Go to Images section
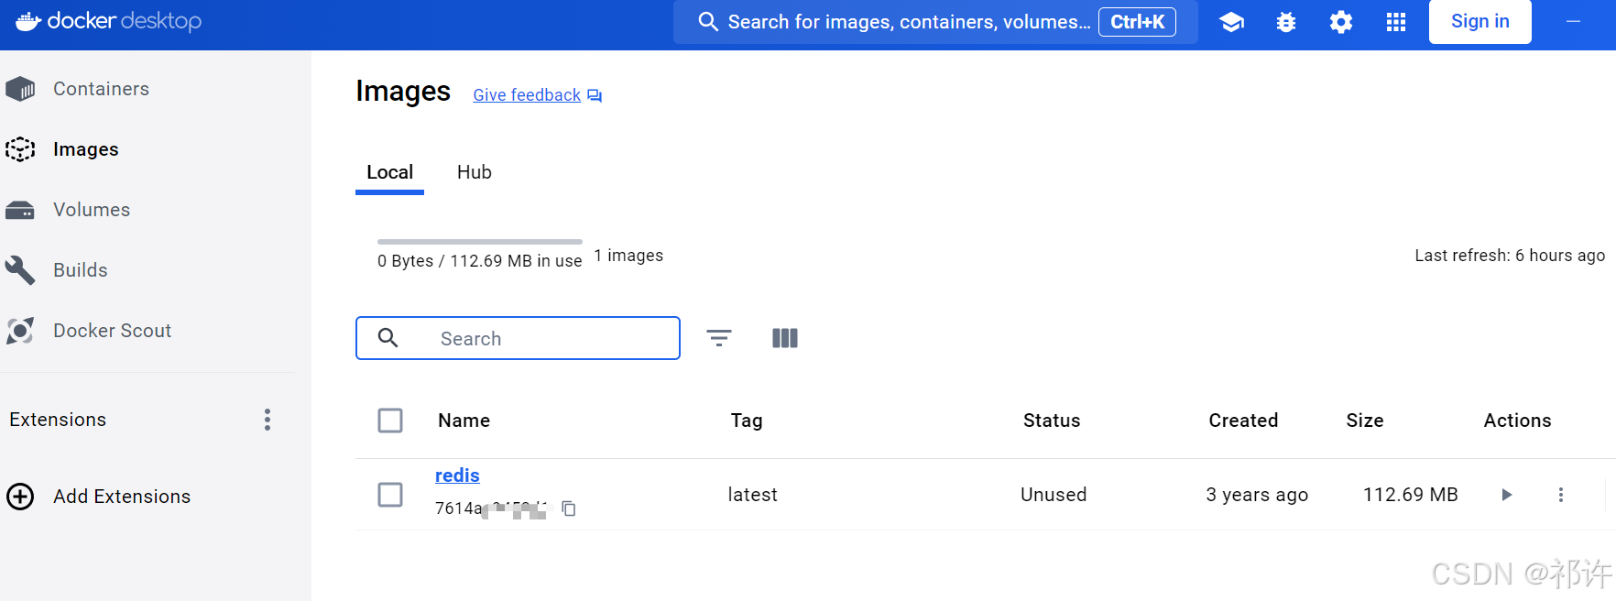 point(86,149)
